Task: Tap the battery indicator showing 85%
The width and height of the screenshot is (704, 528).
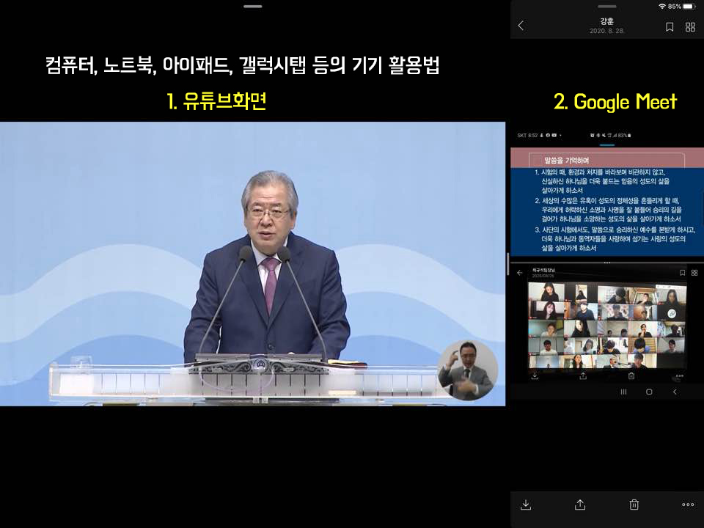Action: pos(681,7)
